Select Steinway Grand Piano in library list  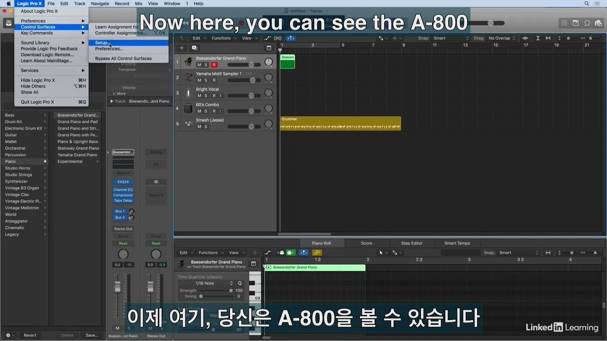(78, 148)
